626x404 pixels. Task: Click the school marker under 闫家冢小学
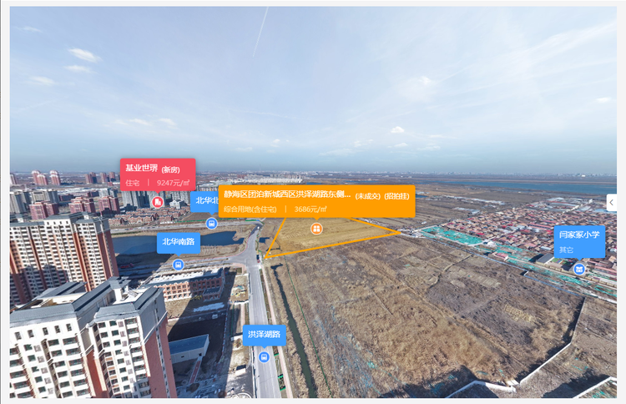(579, 269)
